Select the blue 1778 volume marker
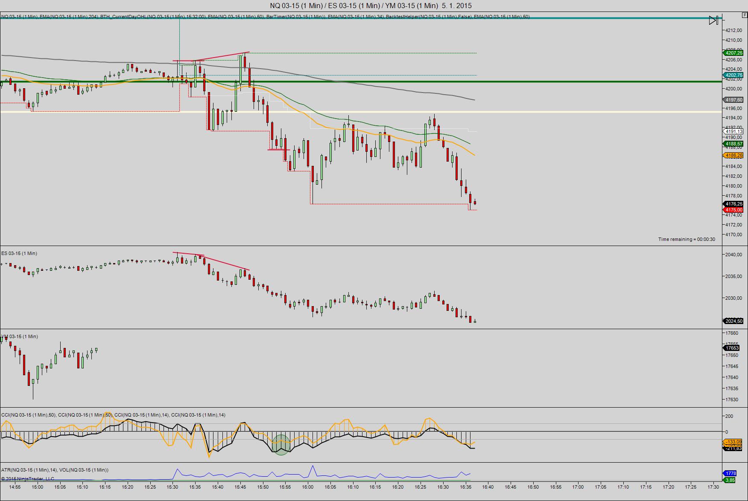 (x=730, y=473)
